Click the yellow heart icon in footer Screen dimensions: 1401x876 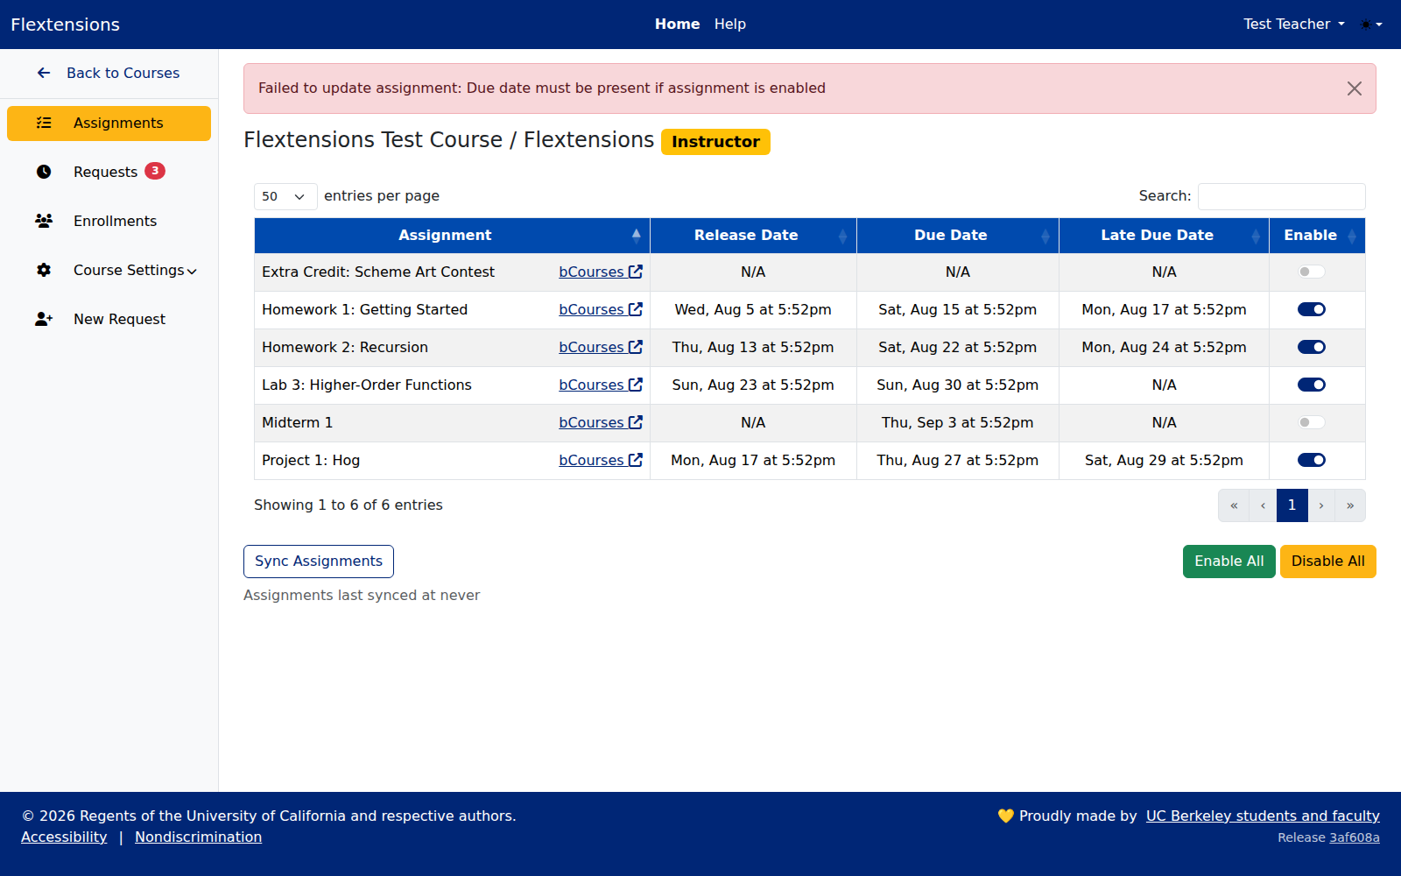[x=1005, y=816]
